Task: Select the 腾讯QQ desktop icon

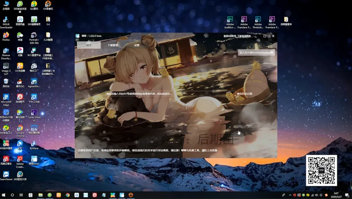Action: click(x=20, y=83)
